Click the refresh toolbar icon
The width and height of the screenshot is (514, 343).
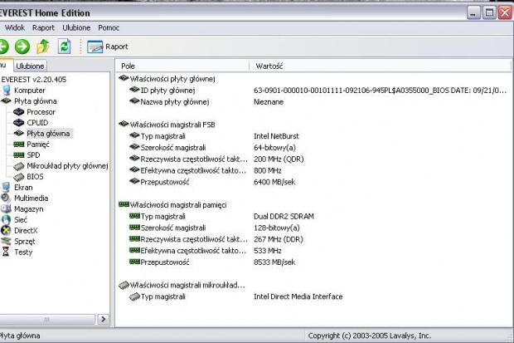click(x=61, y=47)
